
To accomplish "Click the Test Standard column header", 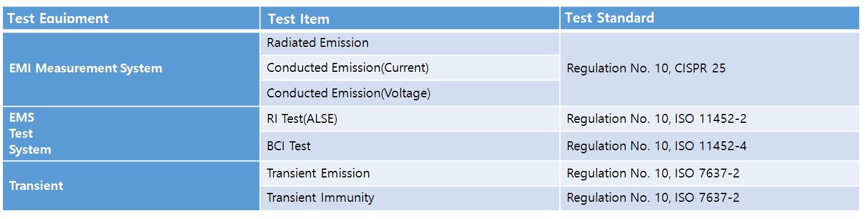I will pyautogui.click(x=710, y=18).
